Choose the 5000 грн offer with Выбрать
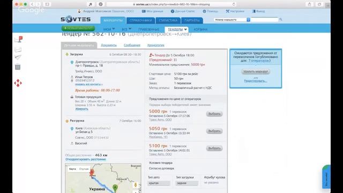Viewport: 343px width, 193px height. coord(214,114)
